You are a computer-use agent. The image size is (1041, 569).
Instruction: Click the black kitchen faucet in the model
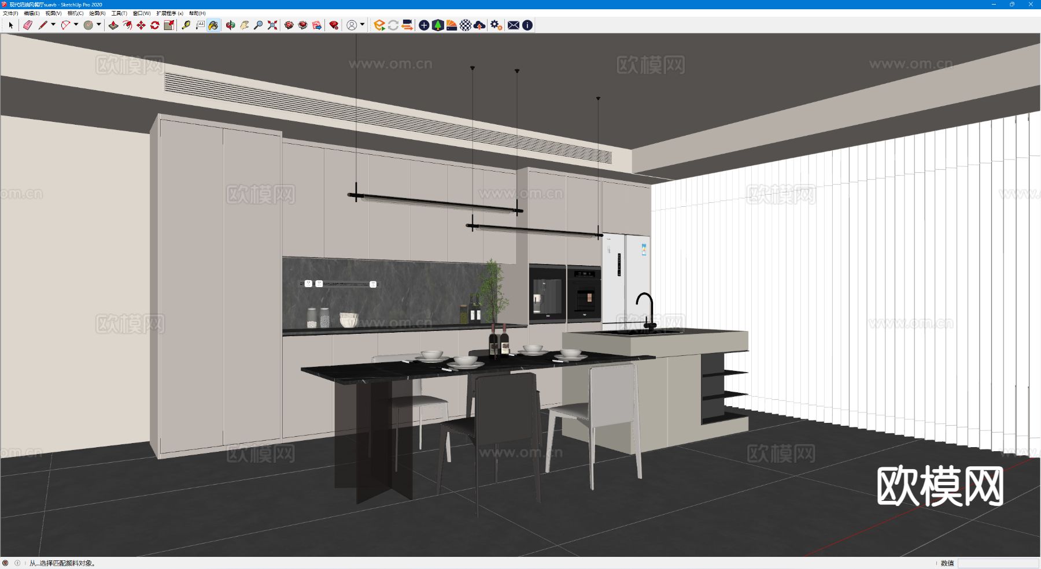646,313
